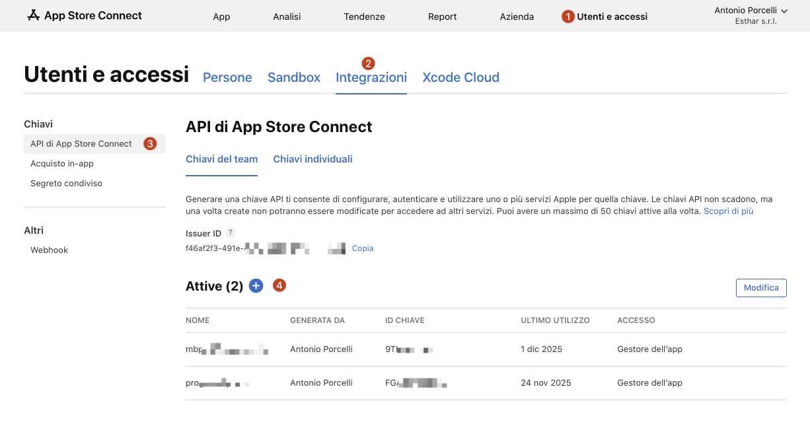Select Webhook in the sidebar

[49, 250]
